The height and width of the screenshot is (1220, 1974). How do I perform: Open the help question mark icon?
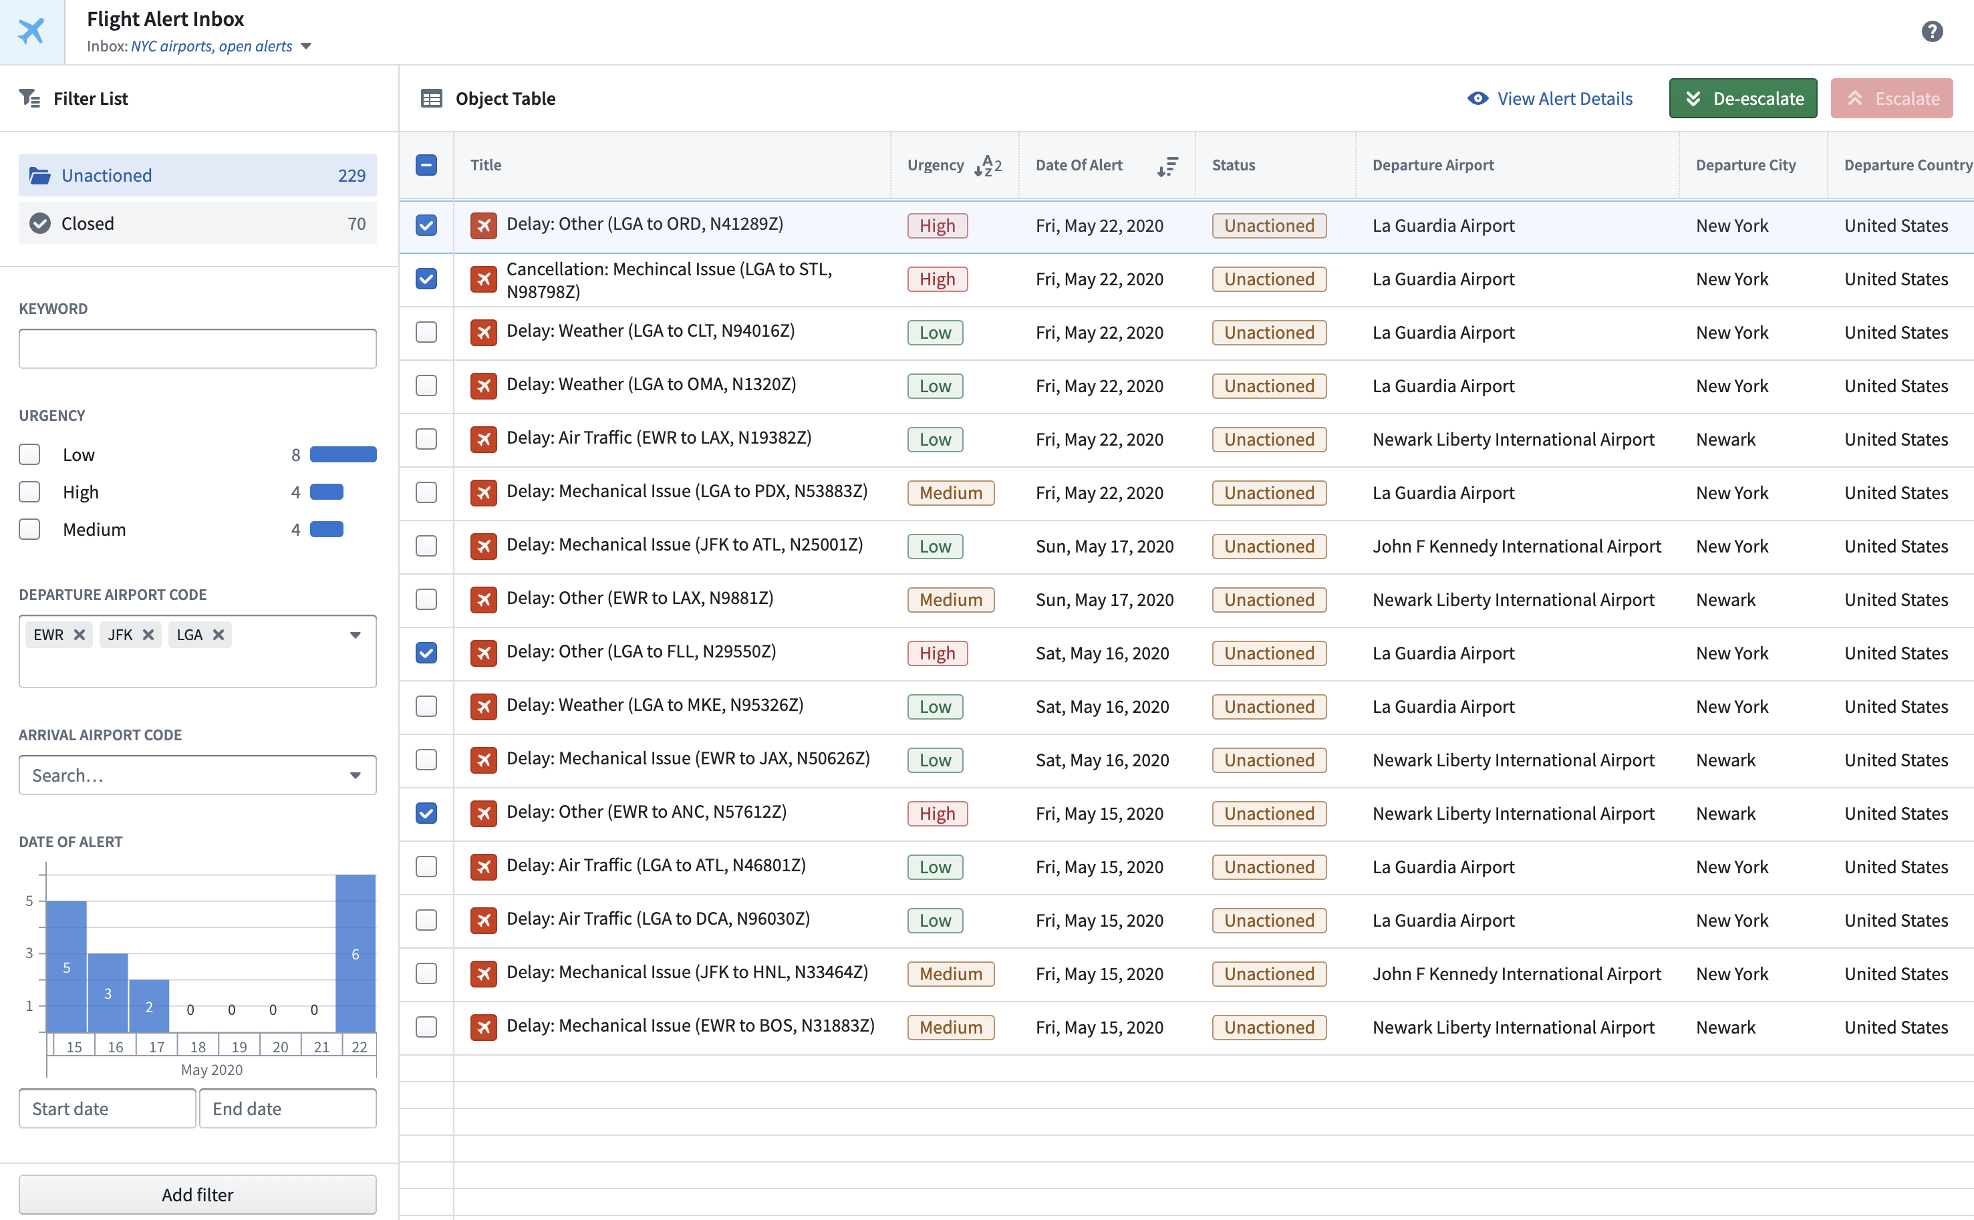(1931, 31)
